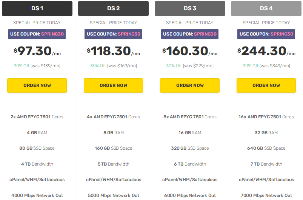The image size is (303, 200).
Task: Click the $97.30/mo price
Action: [37, 51]
